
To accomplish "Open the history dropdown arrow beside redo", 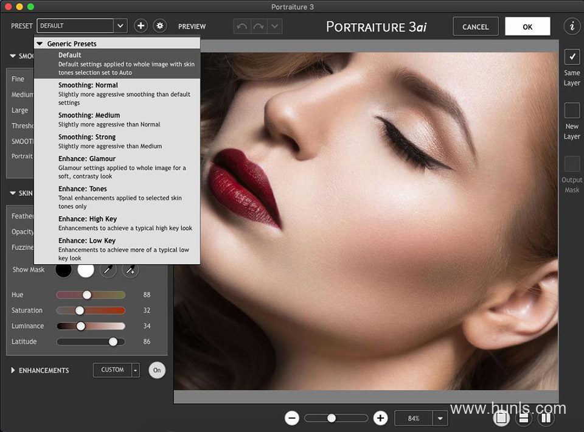I will tap(274, 26).
